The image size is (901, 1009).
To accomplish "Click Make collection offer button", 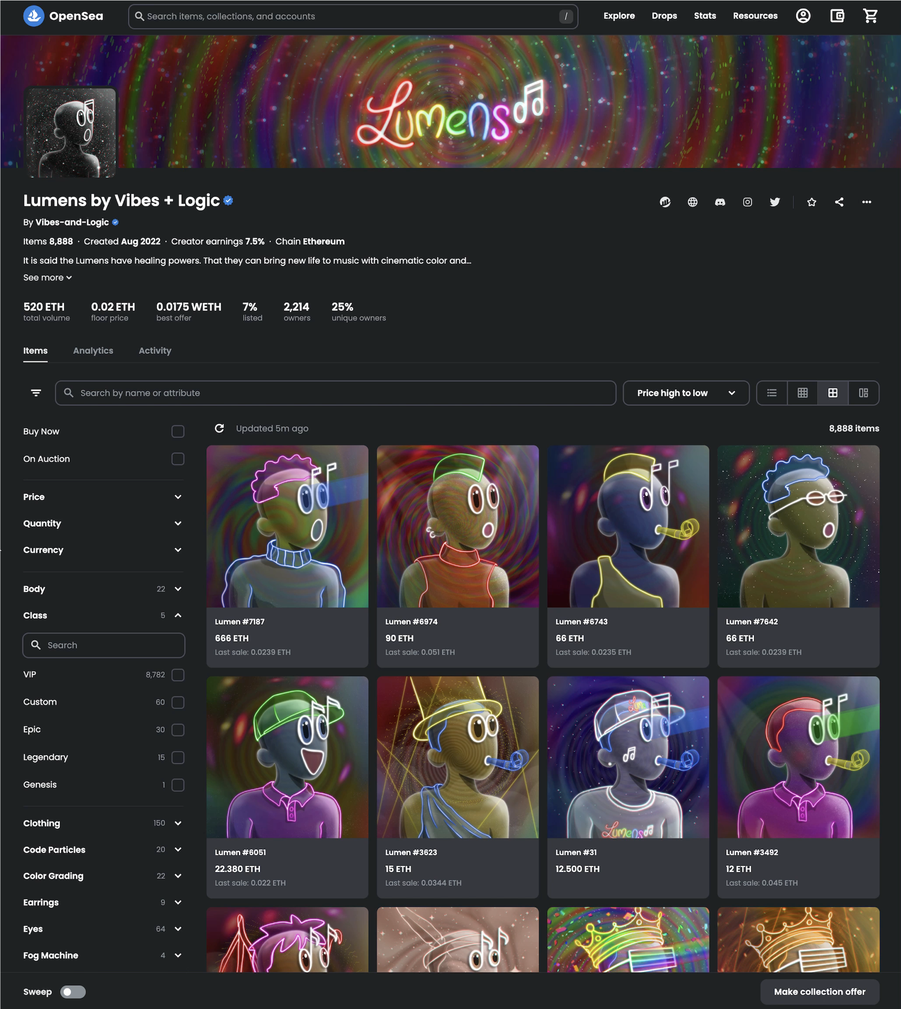I will click(819, 992).
